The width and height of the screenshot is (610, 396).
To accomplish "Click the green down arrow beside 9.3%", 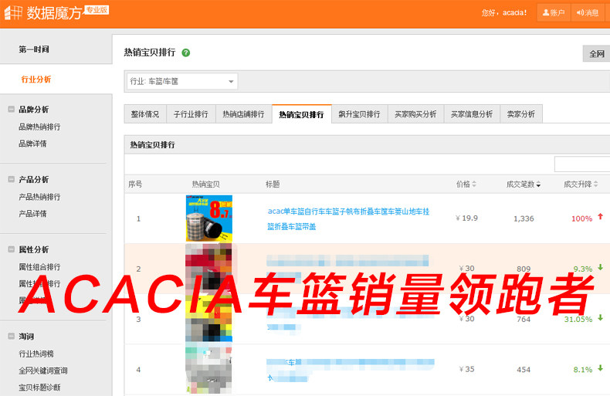I will click(600, 267).
